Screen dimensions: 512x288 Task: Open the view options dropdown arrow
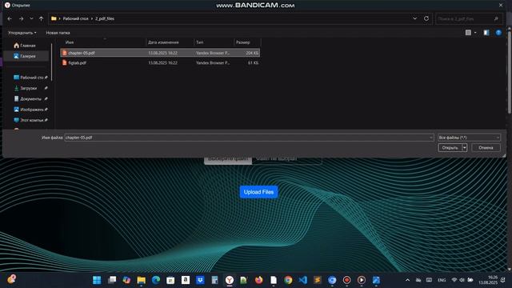click(x=475, y=33)
